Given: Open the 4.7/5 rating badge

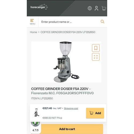Looking at the screenshot, I should (35, 128).
